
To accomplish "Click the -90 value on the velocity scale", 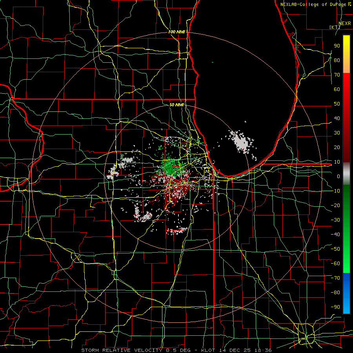I will tap(335, 307).
